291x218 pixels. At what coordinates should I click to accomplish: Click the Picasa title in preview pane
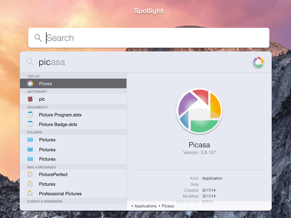click(199, 145)
